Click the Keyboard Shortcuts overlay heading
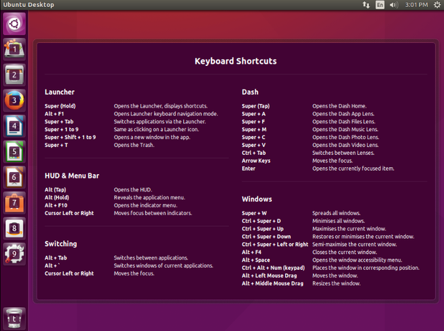Image resolution: width=444 pixels, height=331 pixels. [x=235, y=61]
